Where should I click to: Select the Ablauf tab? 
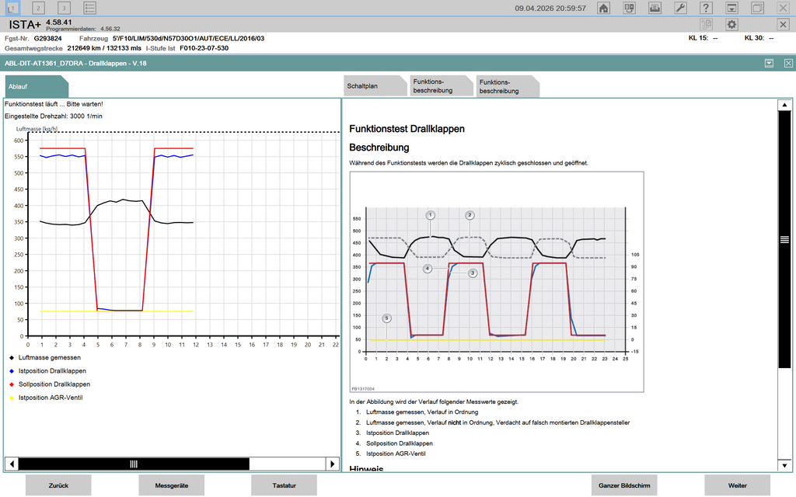35,87
